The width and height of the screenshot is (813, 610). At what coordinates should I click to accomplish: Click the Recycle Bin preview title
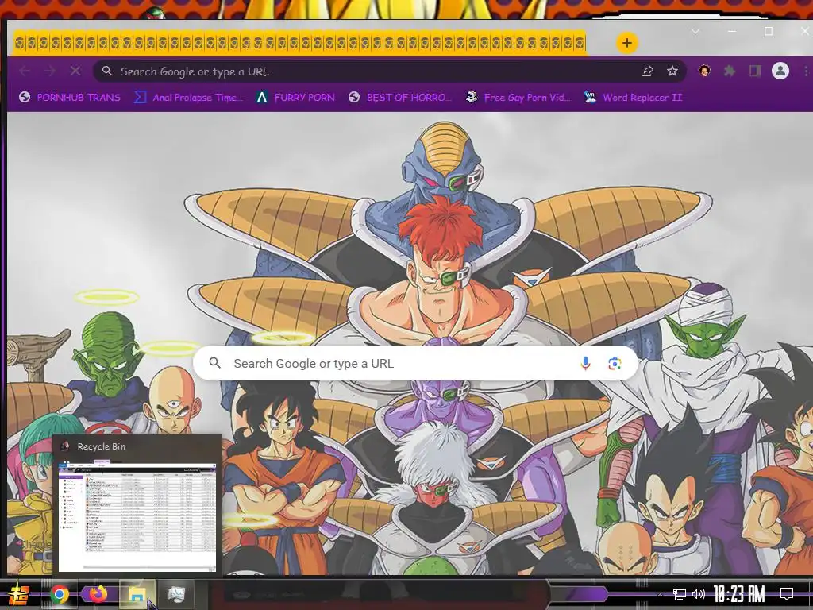(x=101, y=446)
